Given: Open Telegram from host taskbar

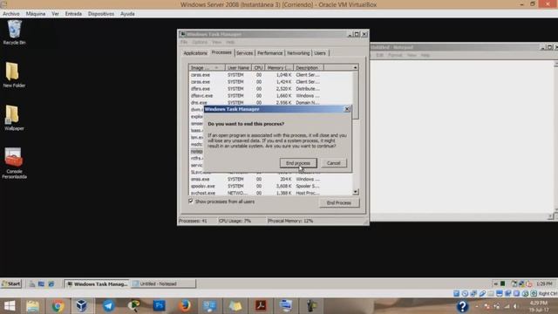Looking at the screenshot, I should (108, 306).
